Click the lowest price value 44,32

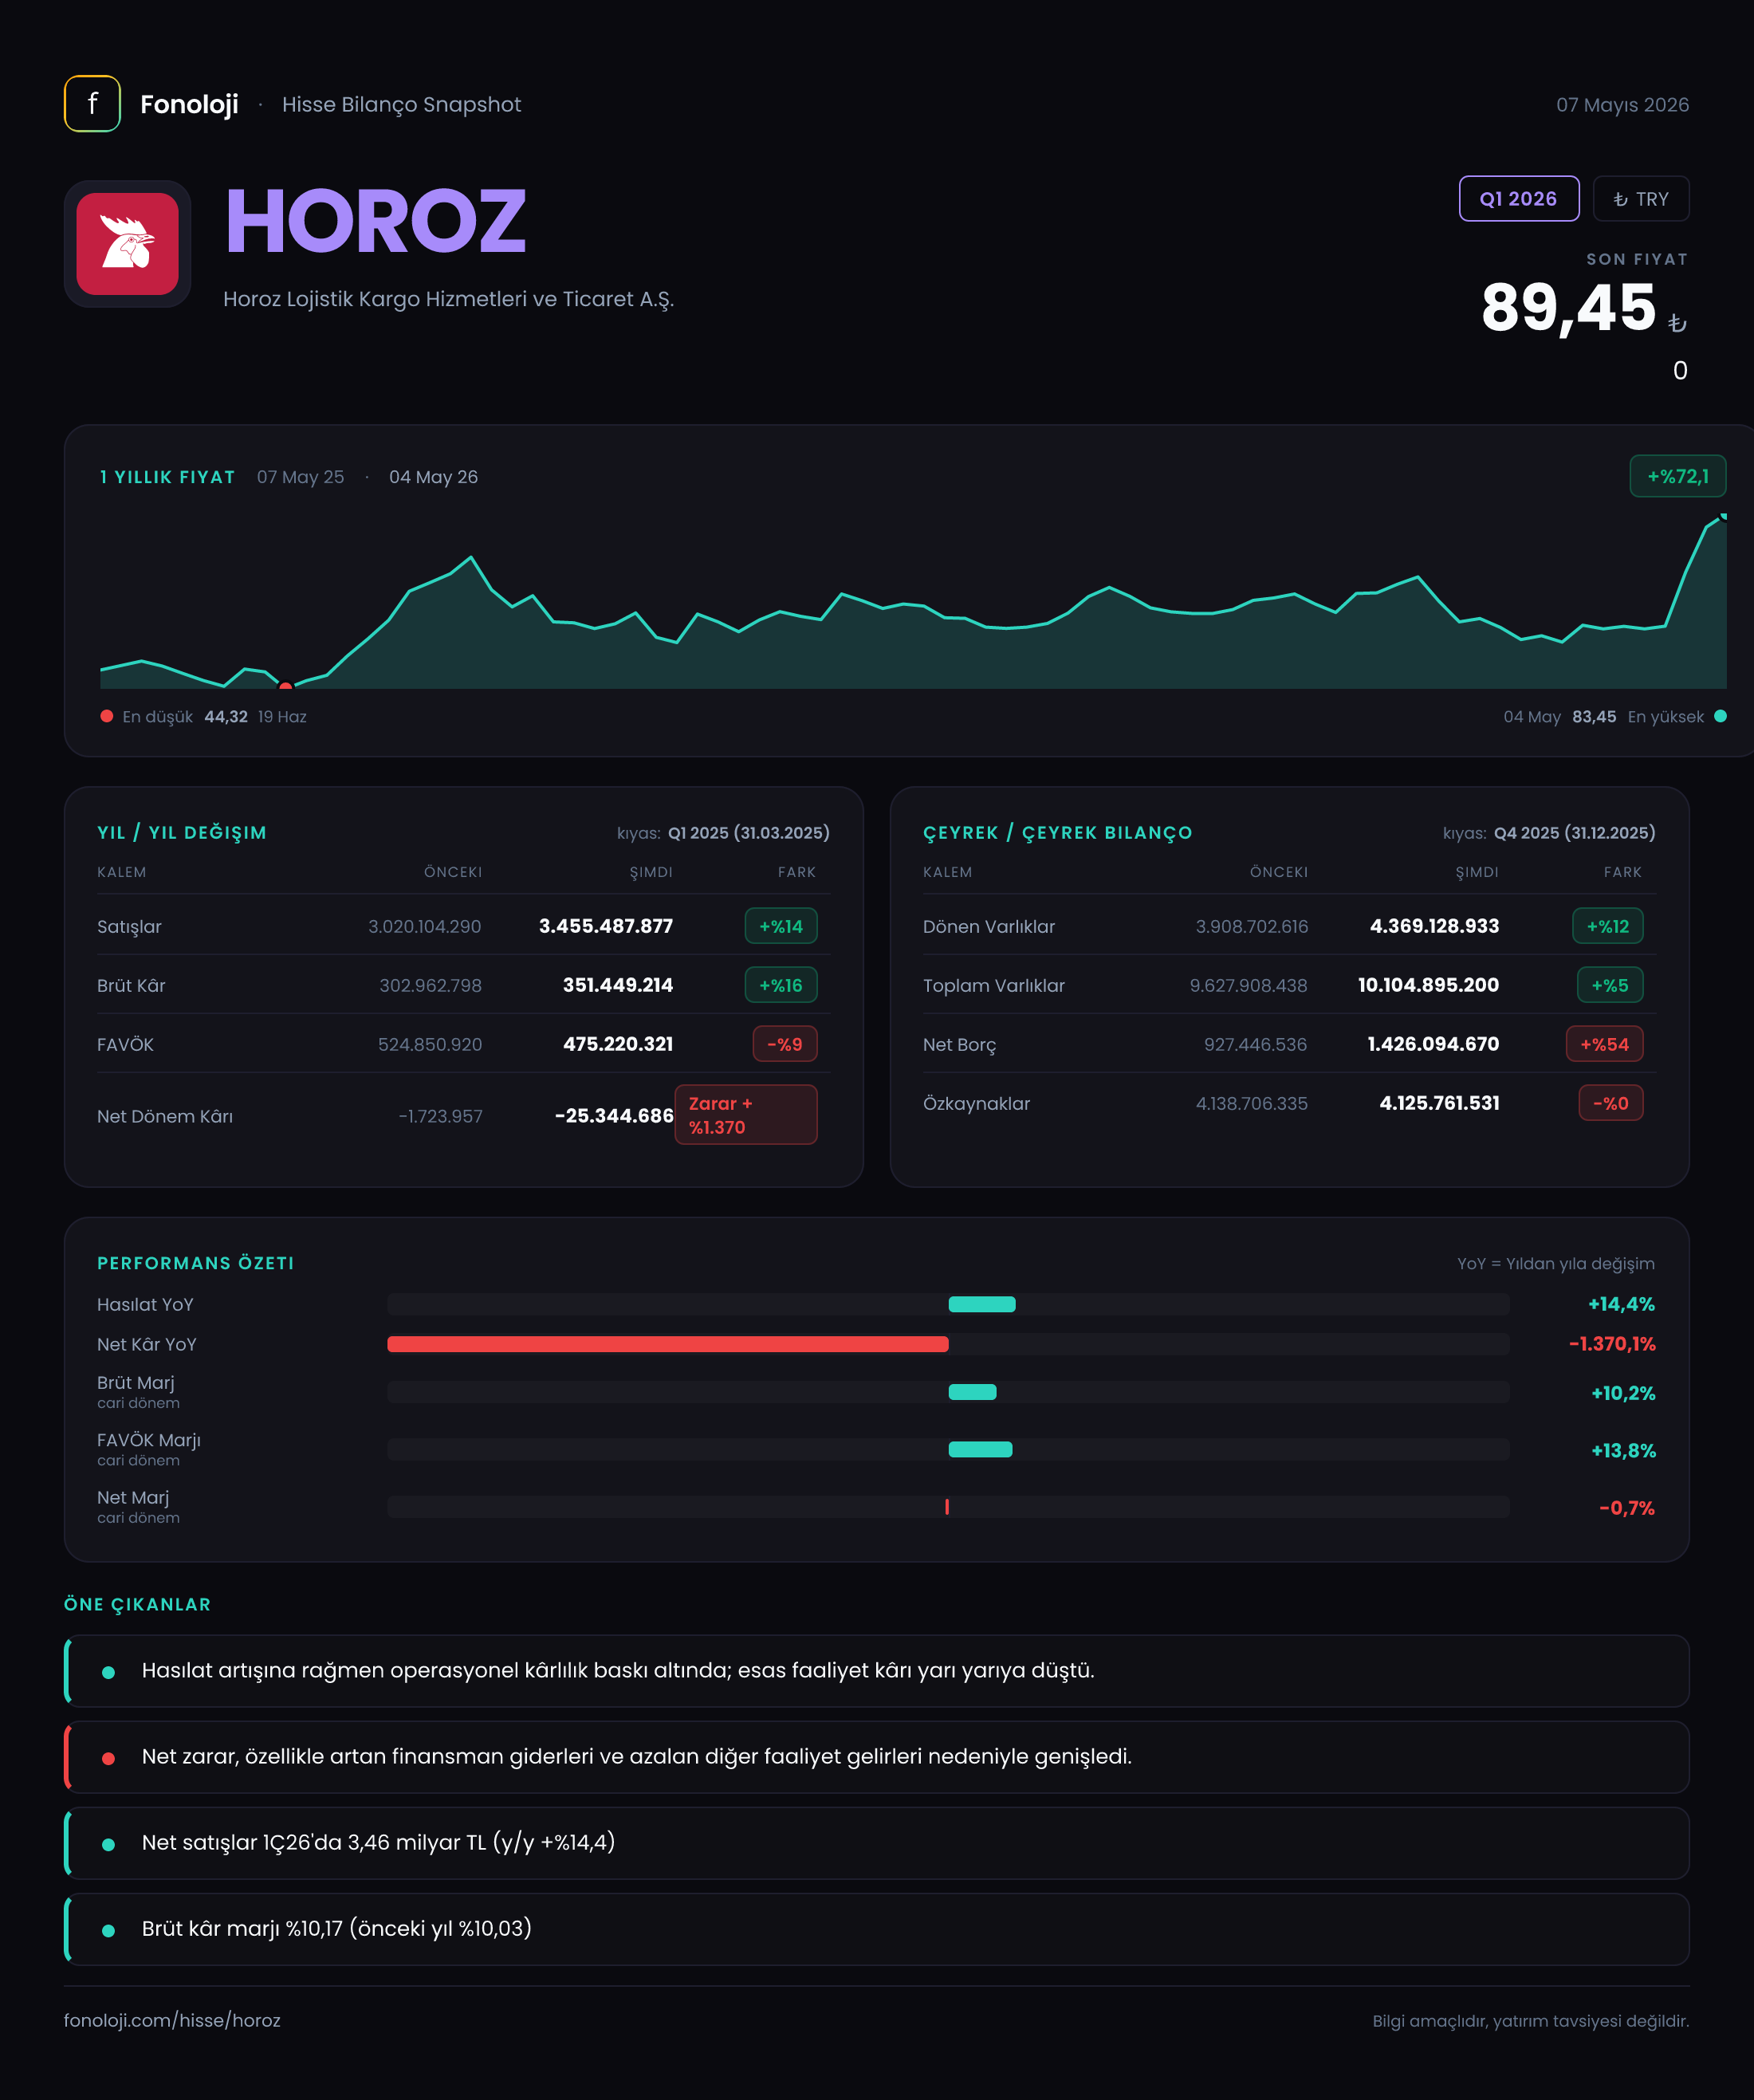226,716
